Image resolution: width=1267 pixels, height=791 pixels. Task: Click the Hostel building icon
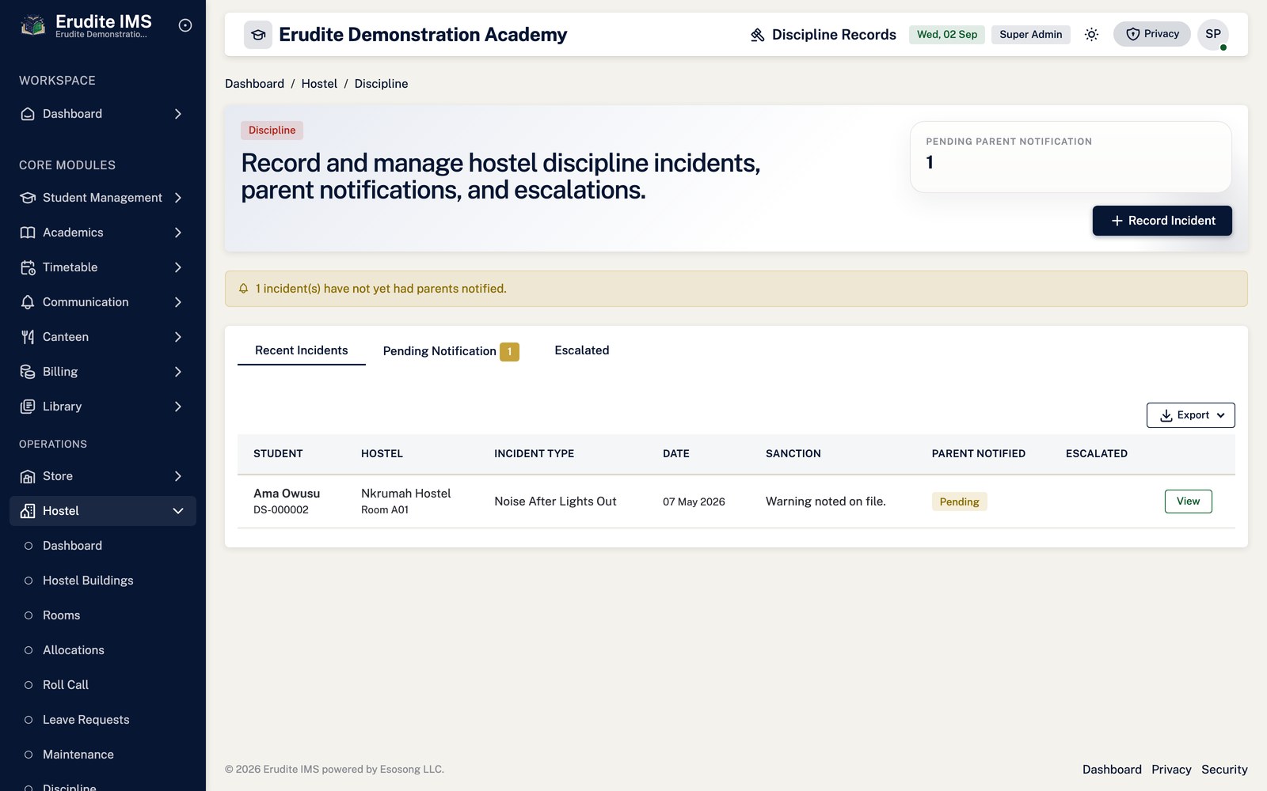(28, 511)
